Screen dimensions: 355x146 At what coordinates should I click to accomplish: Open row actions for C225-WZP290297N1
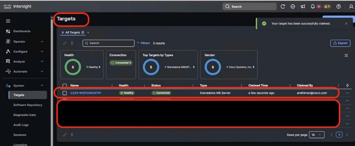348,93
